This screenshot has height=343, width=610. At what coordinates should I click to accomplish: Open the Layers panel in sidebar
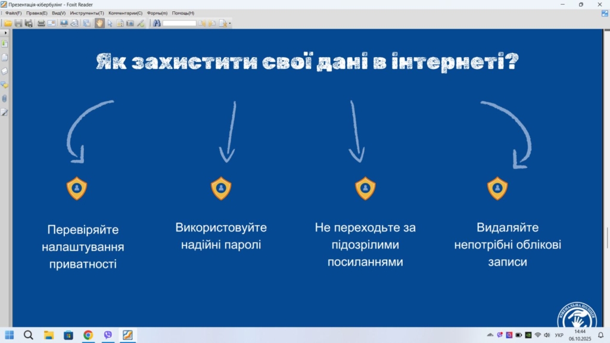click(5, 71)
